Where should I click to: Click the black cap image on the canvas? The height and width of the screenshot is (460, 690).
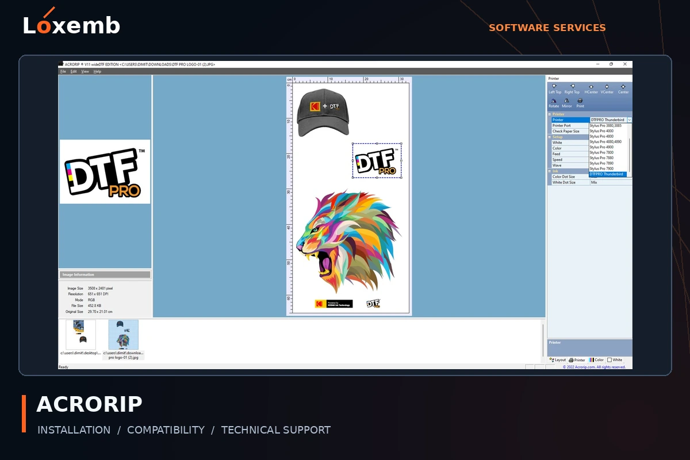(323, 113)
